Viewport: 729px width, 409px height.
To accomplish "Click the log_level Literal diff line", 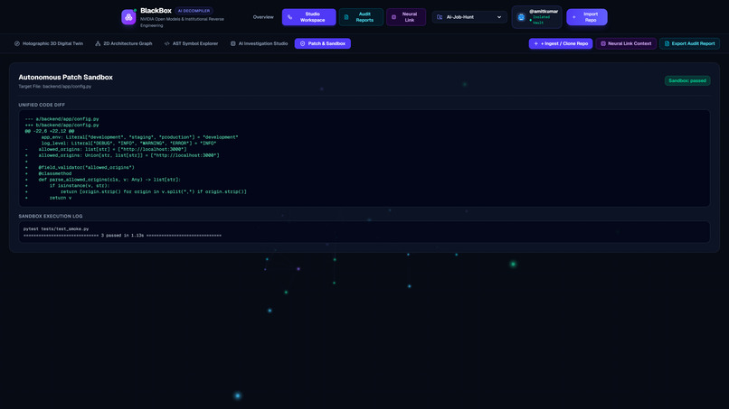I will [x=128, y=143].
